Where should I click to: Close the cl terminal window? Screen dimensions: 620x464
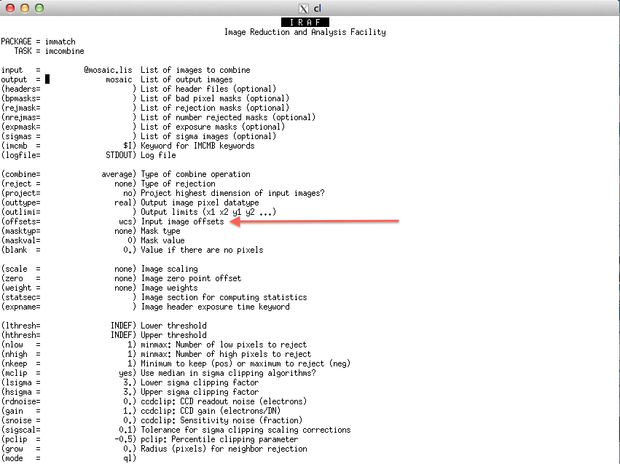(x=10, y=8)
